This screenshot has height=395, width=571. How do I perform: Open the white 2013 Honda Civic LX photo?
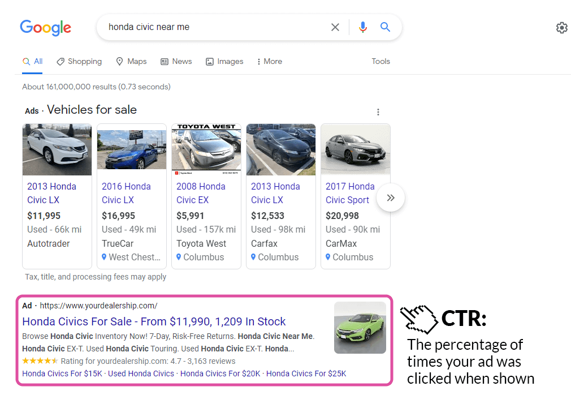tap(57, 149)
